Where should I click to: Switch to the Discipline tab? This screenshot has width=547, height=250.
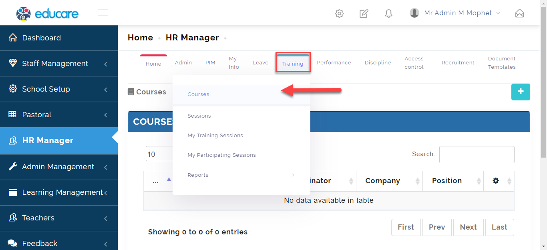[378, 63]
